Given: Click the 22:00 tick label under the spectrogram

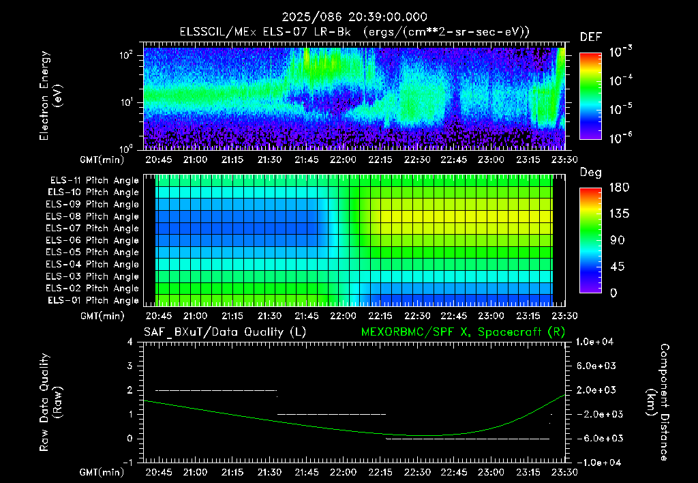Looking at the screenshot, I should (x=344, y=160).
